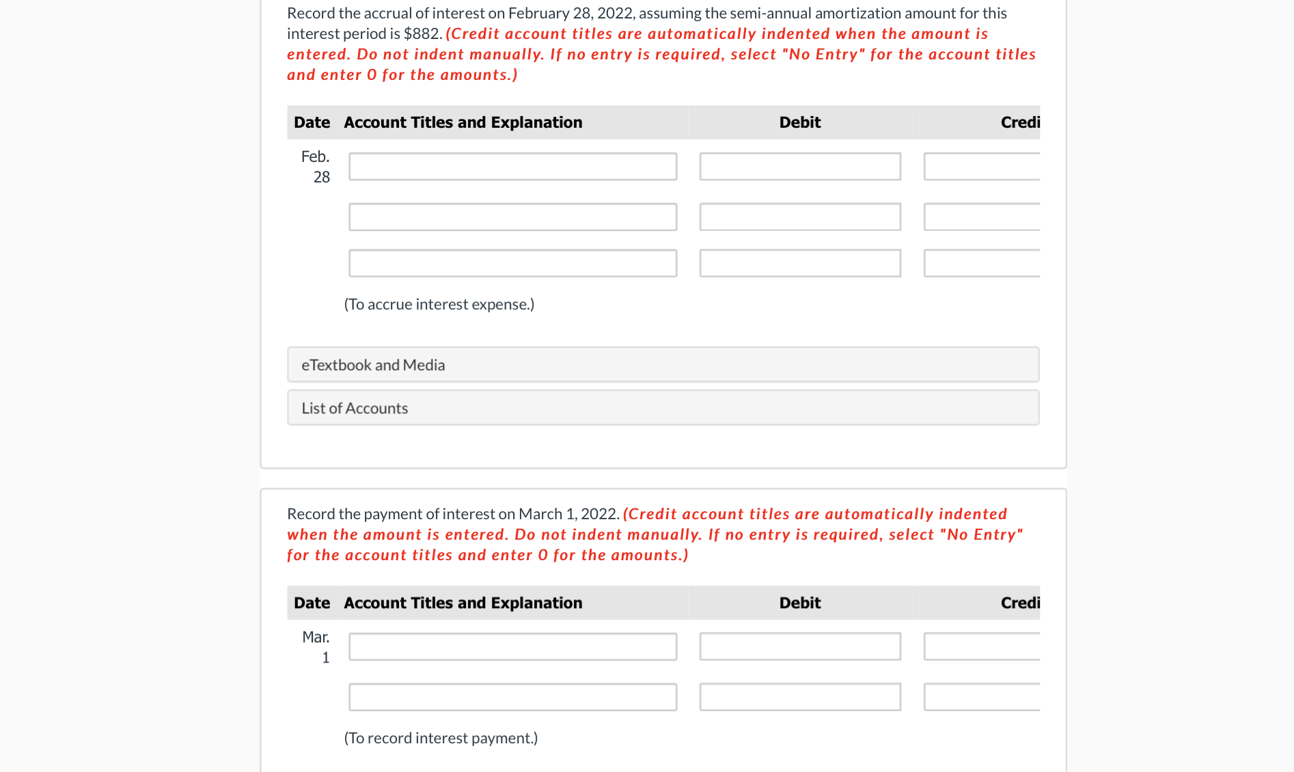1294x772 pixels.
Task: Click the first Debit amount field for Mar. 1
Action: coord(799,646)
